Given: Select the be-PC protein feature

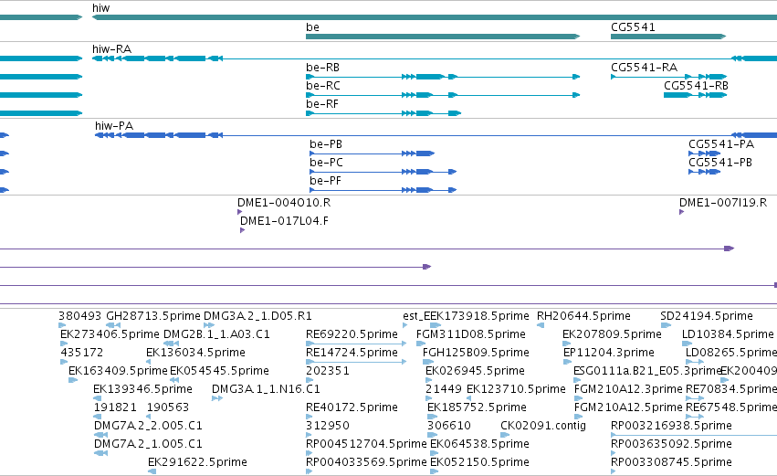Looking at the screenshot, I should click(x=383, y=172).
